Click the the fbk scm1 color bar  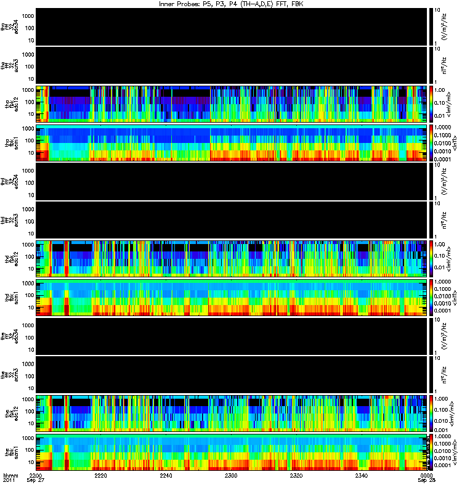[x=430, y=452]
